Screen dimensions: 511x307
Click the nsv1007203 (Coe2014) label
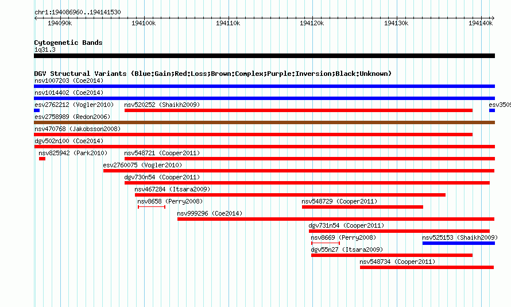[x=69, y=80]
